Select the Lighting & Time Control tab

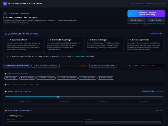click(x=17, y=66)
